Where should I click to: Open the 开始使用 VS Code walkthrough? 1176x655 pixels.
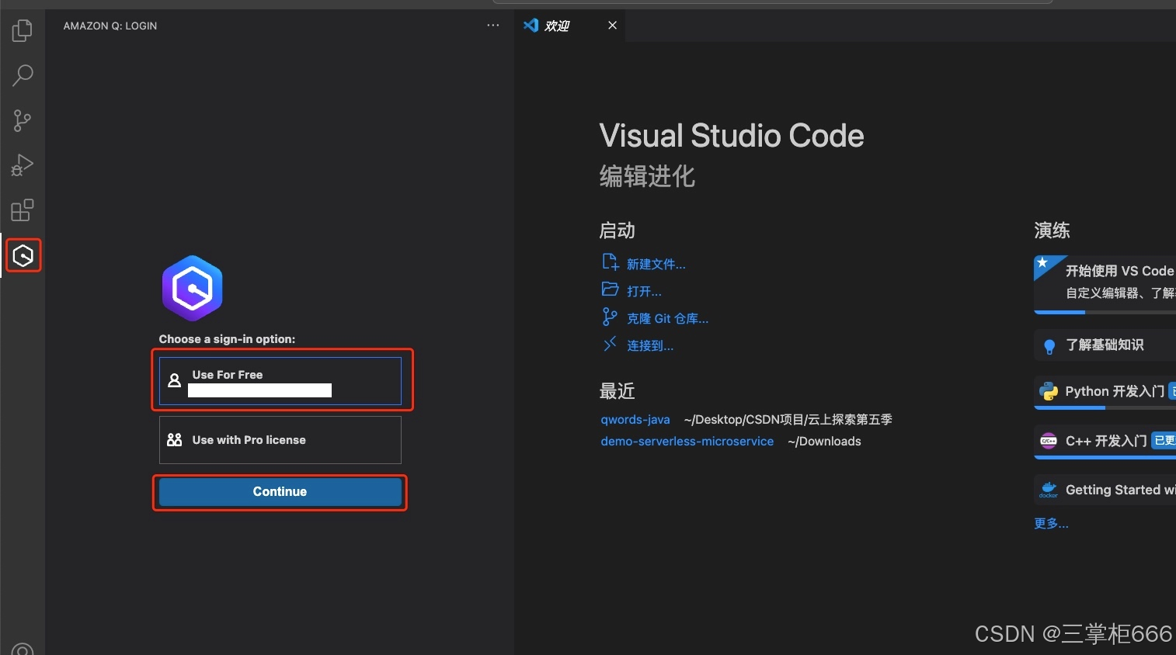point(1105,284)
